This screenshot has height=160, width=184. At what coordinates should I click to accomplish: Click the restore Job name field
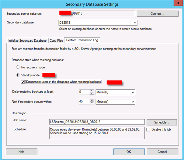pos(97,122)
